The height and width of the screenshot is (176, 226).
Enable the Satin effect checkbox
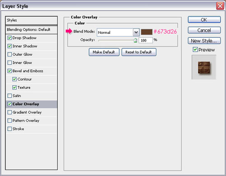[9, 96]
